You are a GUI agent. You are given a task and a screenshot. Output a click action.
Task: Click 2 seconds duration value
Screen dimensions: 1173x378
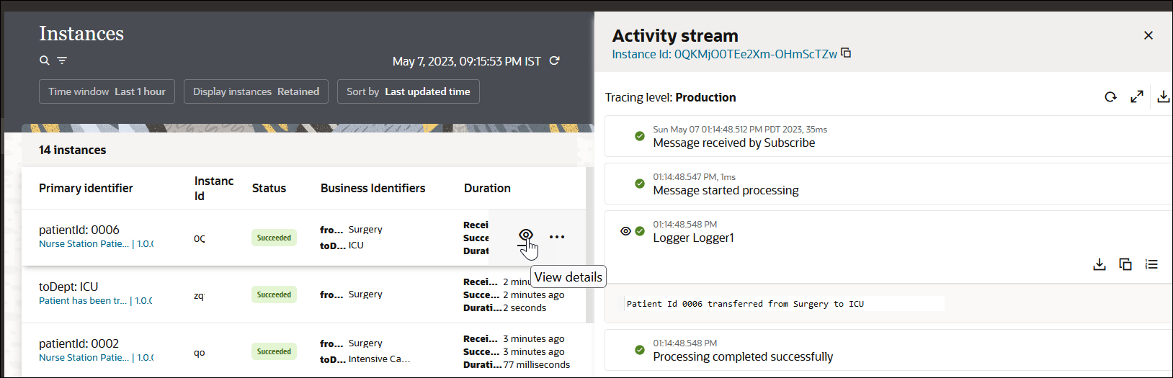tap(525, 307)
